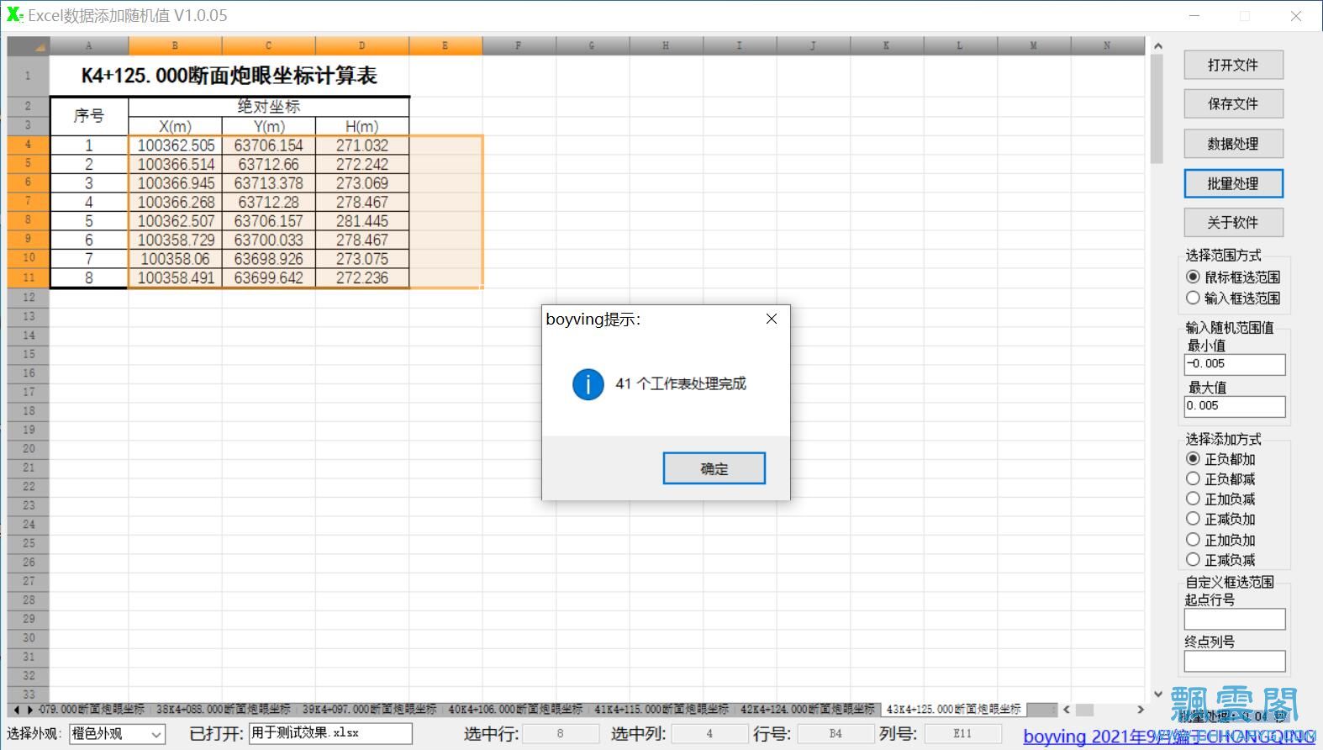Image resolution: width=1323 pixels, height=750 pixels.
Task: Click the 批量处理 button
Action: [x=1233, y=183]
